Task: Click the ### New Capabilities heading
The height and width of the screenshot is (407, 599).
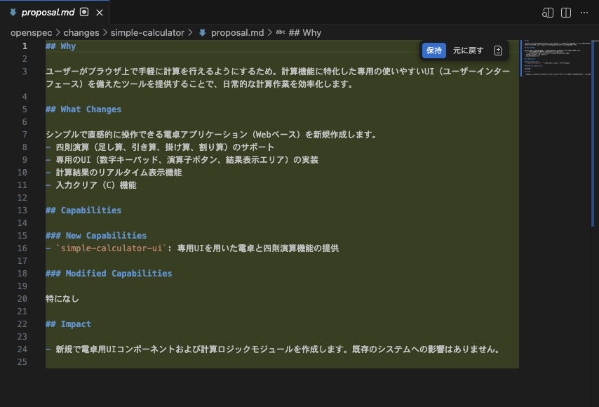Action: pyautogui.click(x=96, y=235)
